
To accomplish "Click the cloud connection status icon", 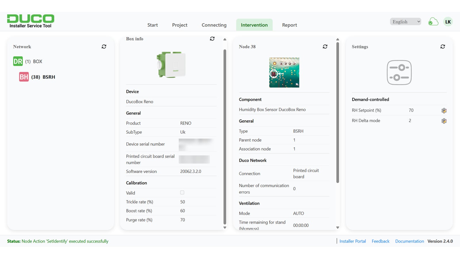I will pos(433,22).
